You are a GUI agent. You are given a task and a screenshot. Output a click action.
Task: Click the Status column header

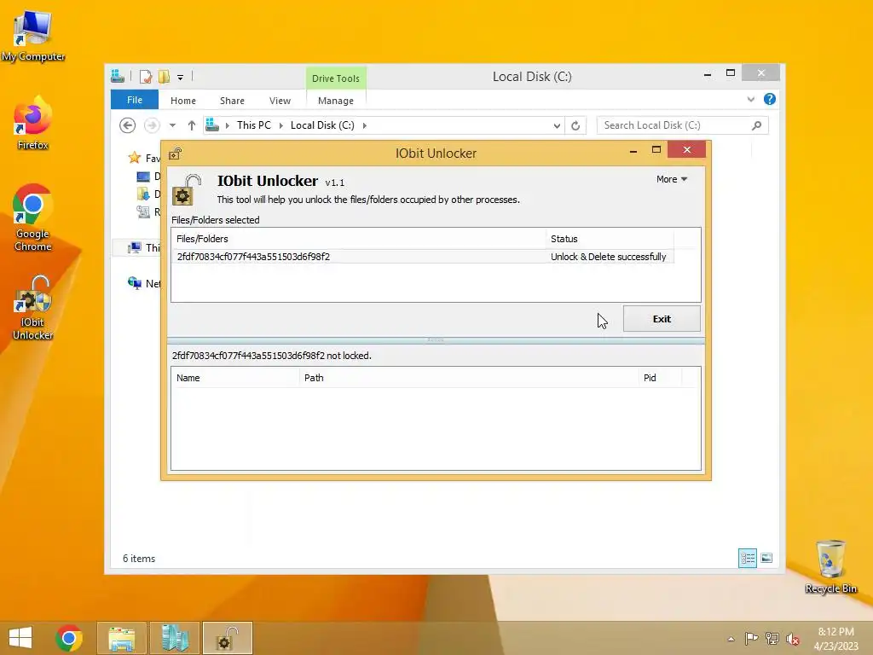click(610, 239)
